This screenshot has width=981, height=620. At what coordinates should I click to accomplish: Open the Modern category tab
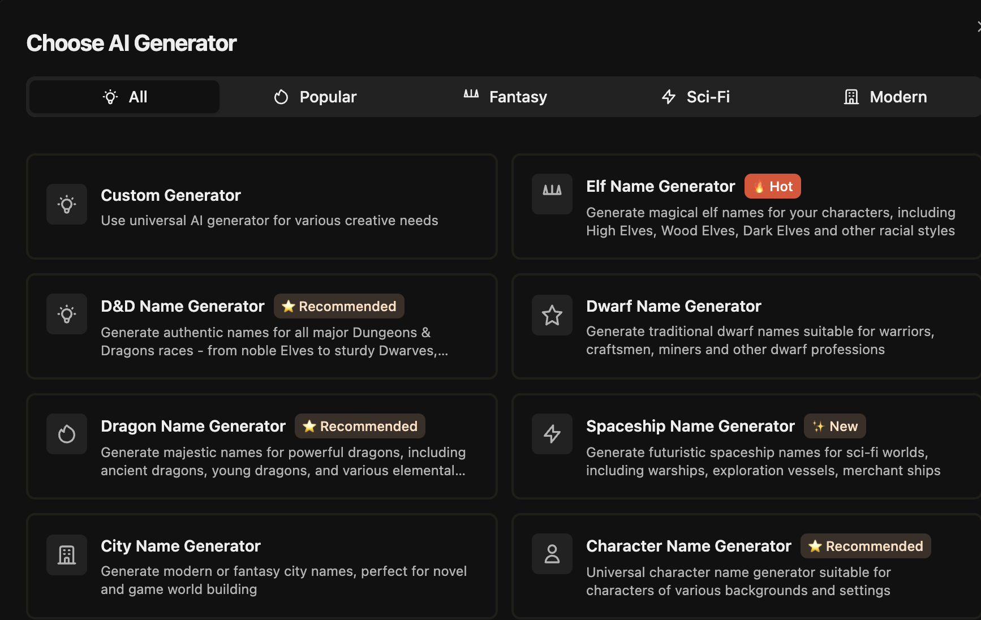click(885, 97)
